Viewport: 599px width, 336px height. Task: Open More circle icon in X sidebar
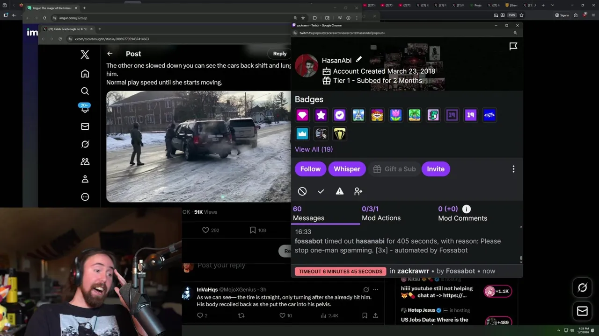pyautogui.click(x=85, y=197)
